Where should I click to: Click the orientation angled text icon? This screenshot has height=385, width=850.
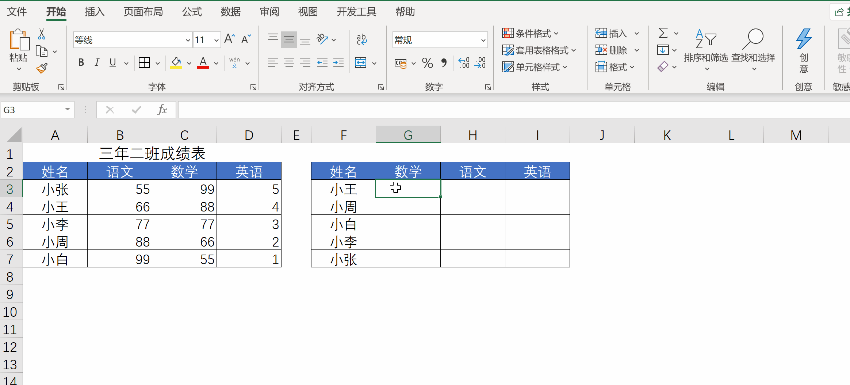click(322, 39)
